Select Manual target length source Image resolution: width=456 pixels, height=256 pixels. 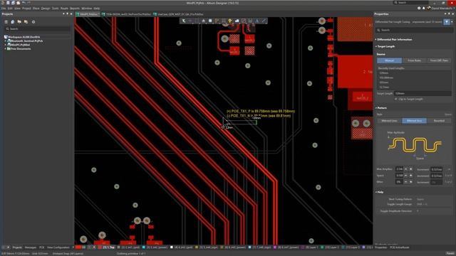[x=390, y=60]
